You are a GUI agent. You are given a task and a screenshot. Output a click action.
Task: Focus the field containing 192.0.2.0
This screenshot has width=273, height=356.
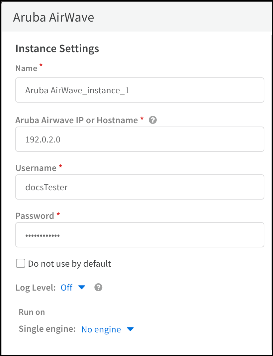click(140, 139)
